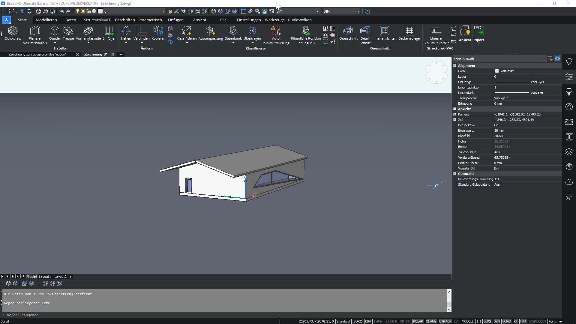Click the command history scroll-down arrow
Viewport: 576px width, 324px height.
449,310
